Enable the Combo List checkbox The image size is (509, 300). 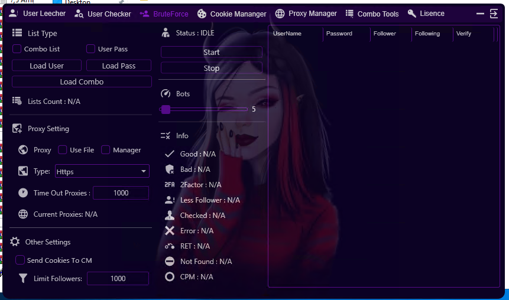[x=17, y=48]
